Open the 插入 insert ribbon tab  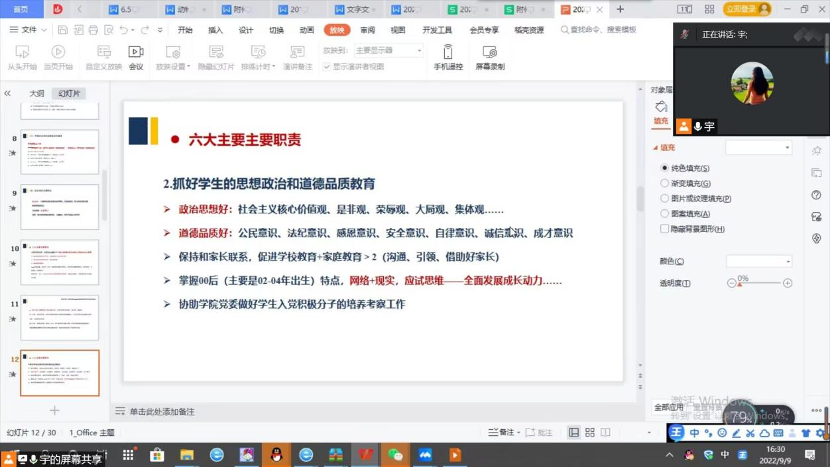(215, 30)
